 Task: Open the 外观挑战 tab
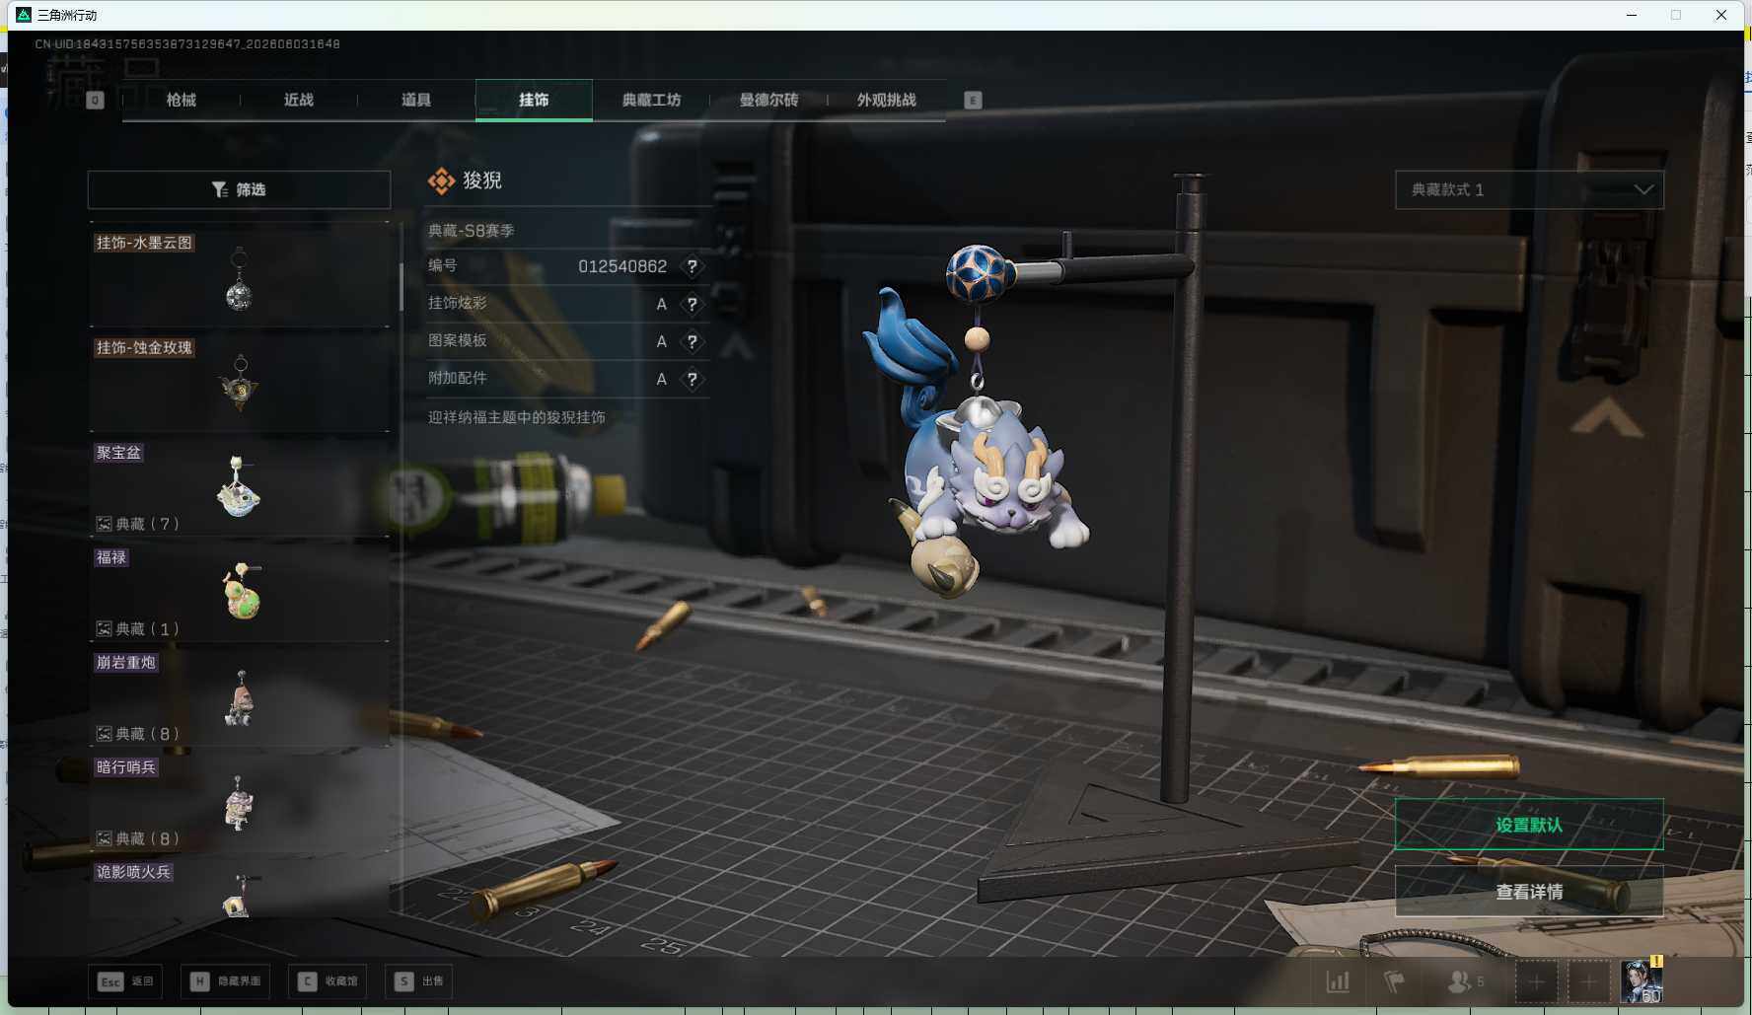pos(887,100)
